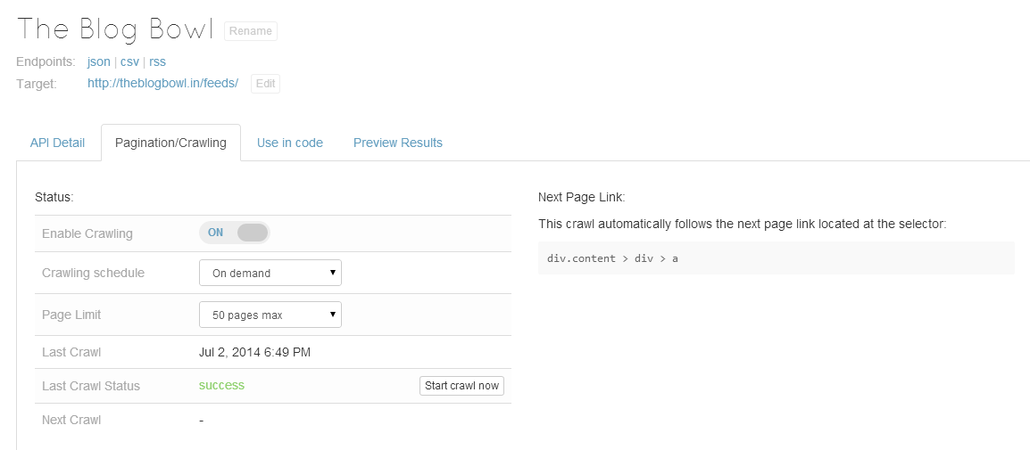1030x450 pixels.
Task: Click the Next Page Link heading
Action: [x=582, y=196]
